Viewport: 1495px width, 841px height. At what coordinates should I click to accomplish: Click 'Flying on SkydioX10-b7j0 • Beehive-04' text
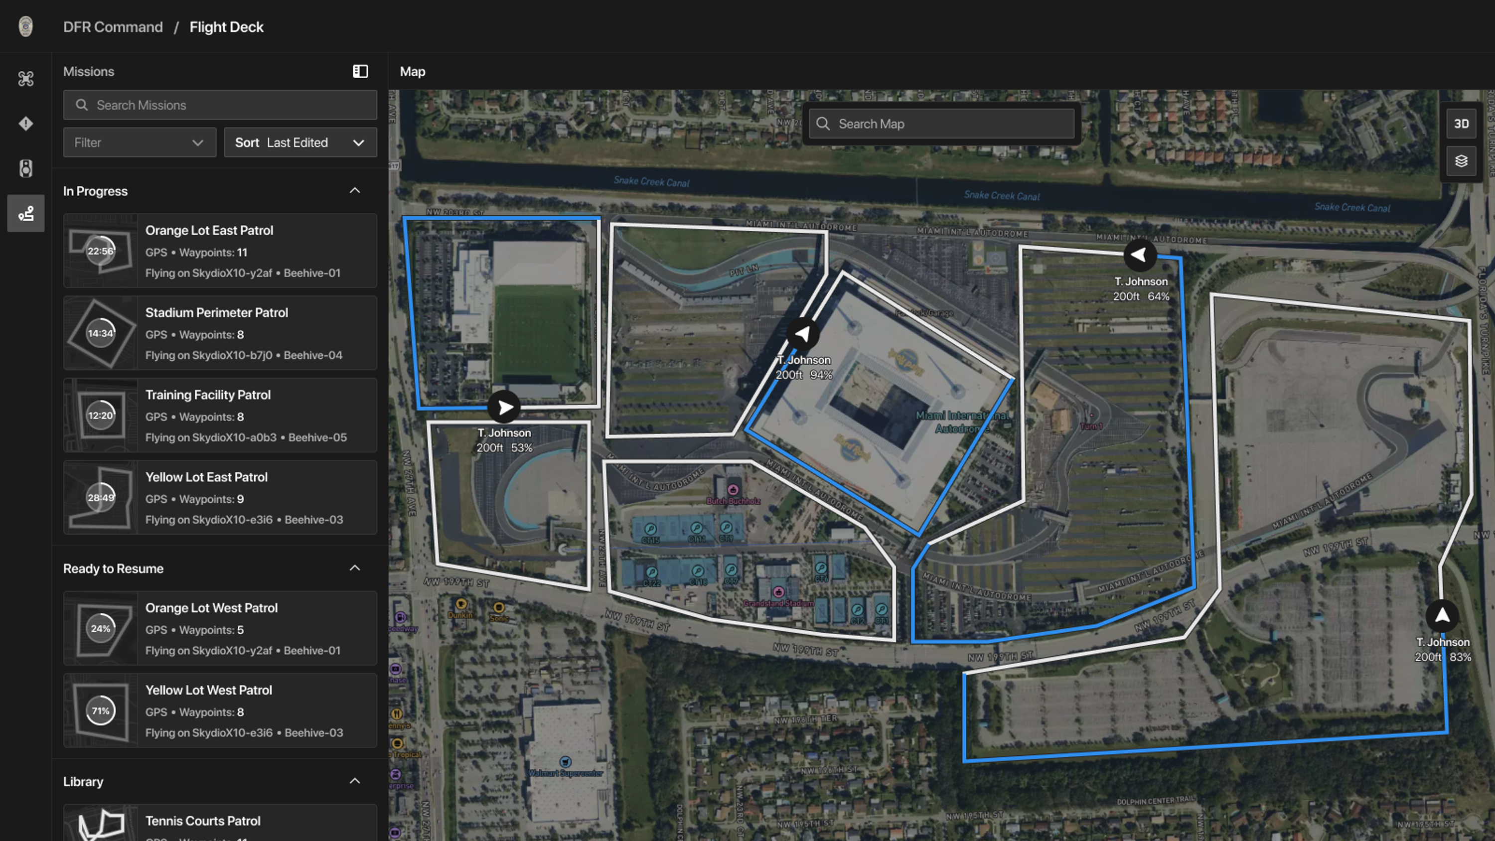point(244,355)
